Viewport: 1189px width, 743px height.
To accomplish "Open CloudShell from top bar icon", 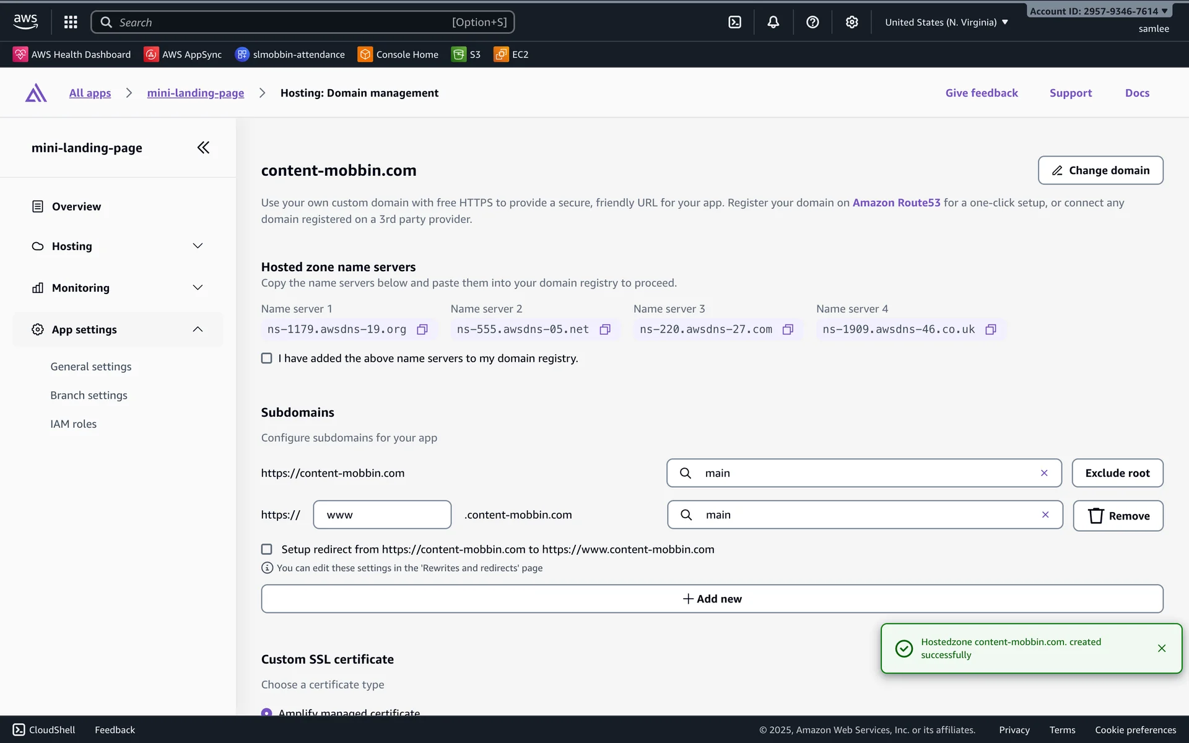I will click(734, 22).
